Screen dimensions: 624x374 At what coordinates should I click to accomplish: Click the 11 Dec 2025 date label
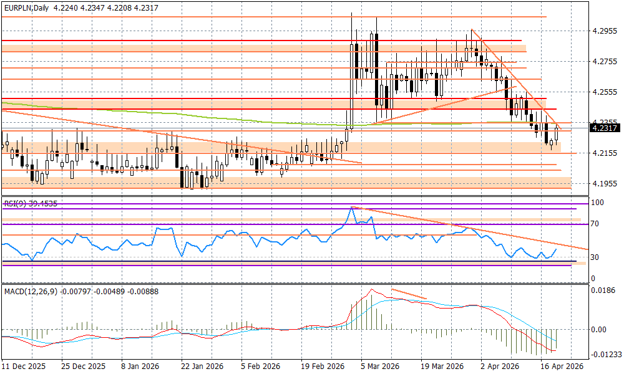24,367
